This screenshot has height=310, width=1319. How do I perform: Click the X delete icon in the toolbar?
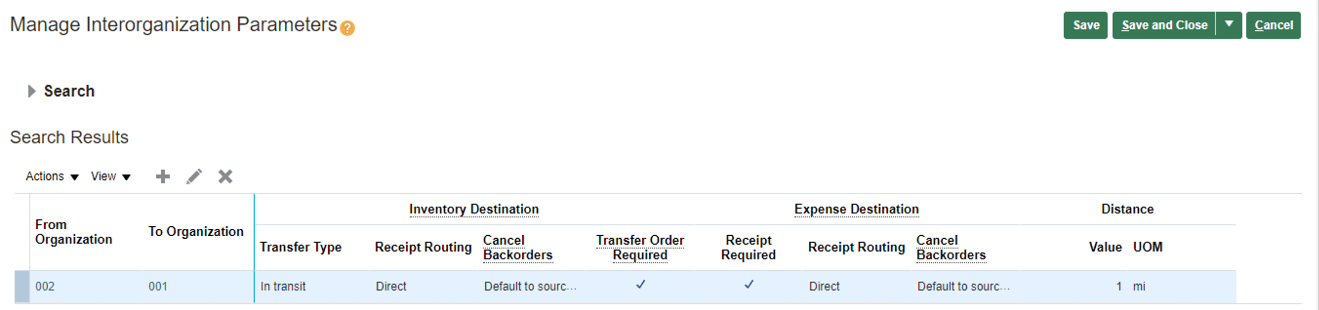[225, 177]
